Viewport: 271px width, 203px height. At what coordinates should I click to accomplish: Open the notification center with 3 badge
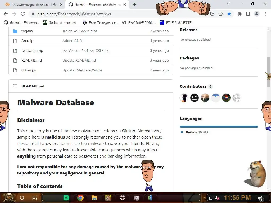coord(260,198)
